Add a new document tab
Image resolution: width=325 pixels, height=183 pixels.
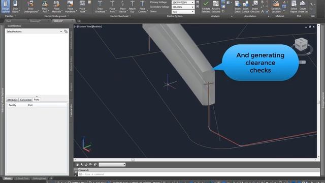(x=79, y=21)
